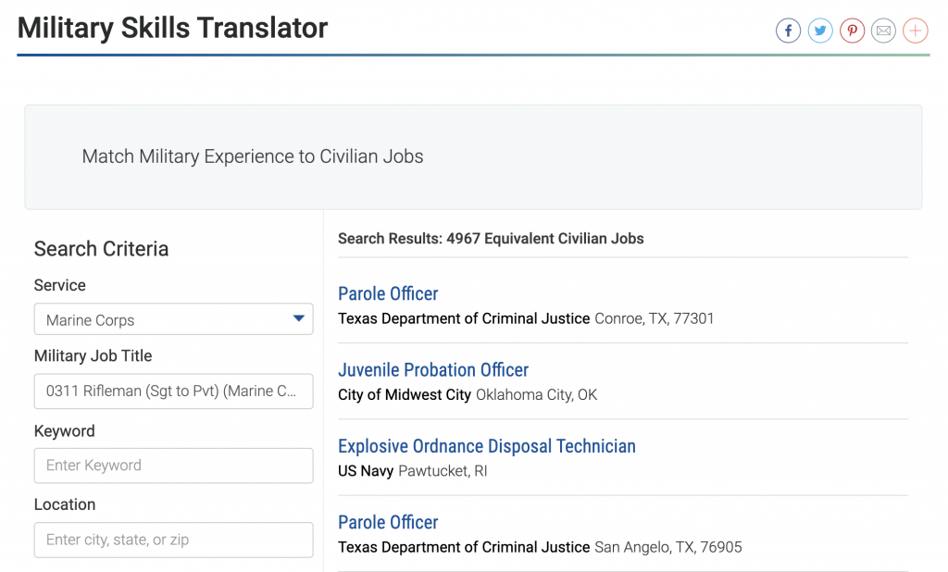
Task: Share this page on Facebook
Action: pos(788,31)
